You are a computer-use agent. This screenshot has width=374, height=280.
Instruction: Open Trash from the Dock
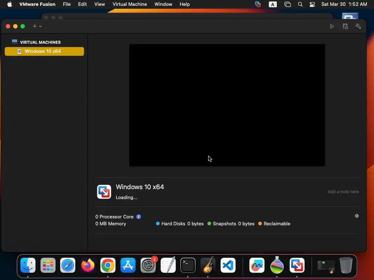tap(346, 265)
